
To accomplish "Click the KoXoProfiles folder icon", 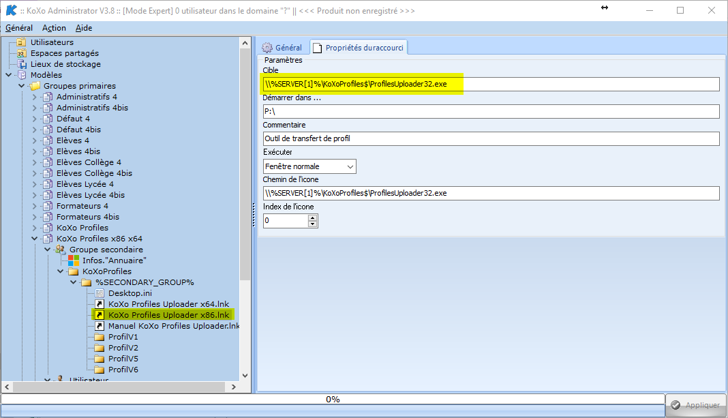I will (x=74, y=271).
